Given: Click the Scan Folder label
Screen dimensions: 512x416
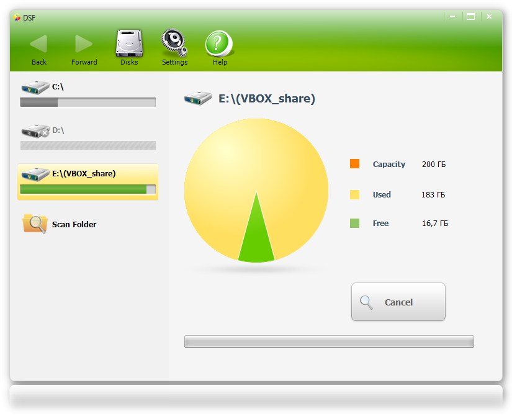Looking at the screenshot, I should (x=74, y=224).
